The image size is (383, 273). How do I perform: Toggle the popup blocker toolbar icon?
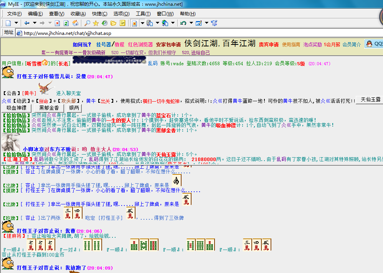(x=134, y=23)
